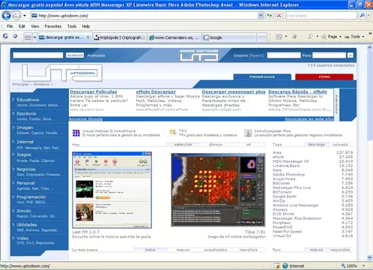The image size is (373, 270).
Task: Select the FORO red tab
Action: (x=324, y=76)
